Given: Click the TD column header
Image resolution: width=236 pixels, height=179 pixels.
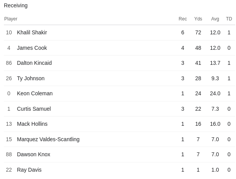Looking at the screenshot, I should coord(229,19).
